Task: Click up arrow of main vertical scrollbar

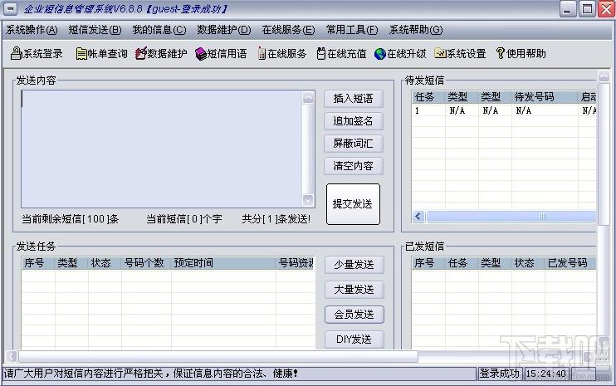Action: coord(604,76)
